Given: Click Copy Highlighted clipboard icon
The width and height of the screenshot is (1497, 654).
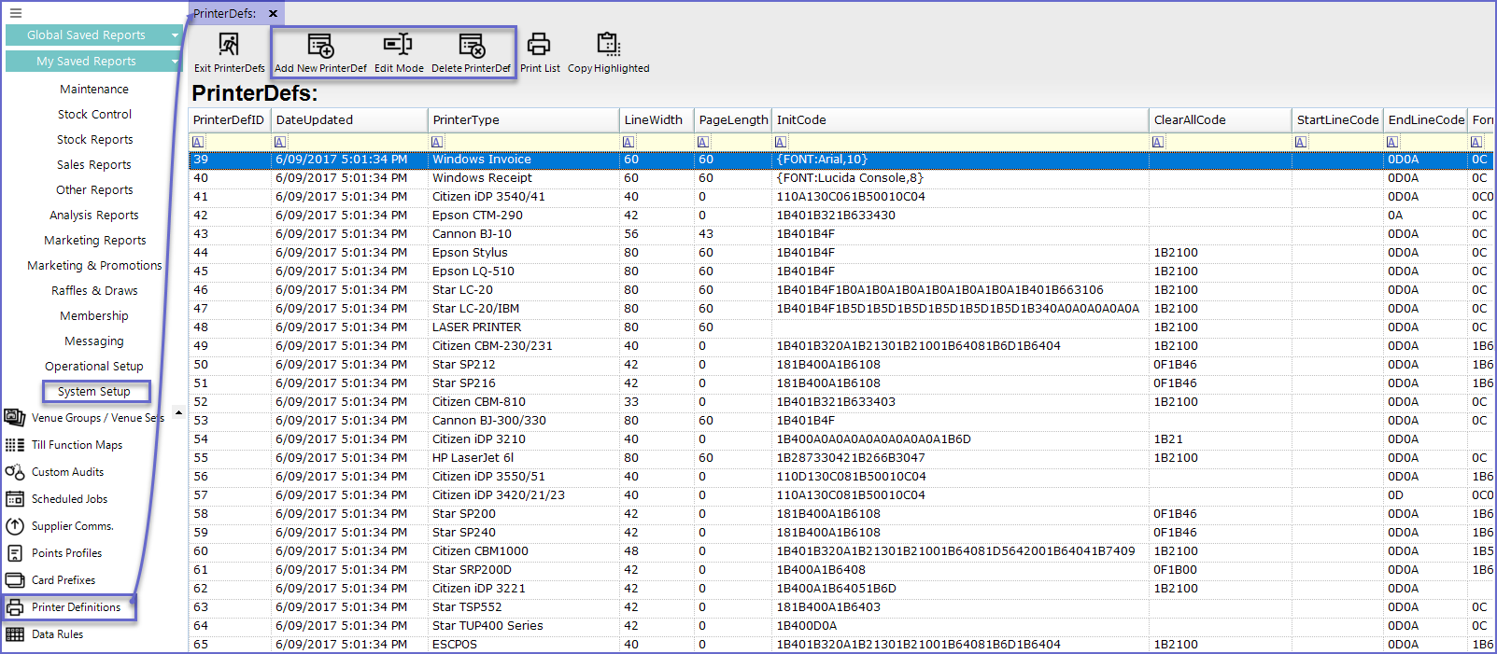Looking at the screenshot, I should pyautogui.click(x=608, y=45).
